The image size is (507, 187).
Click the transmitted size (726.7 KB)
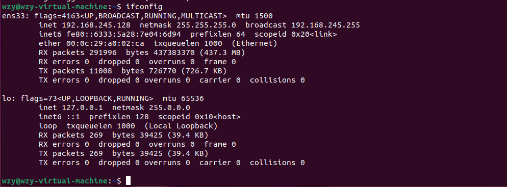tap(204, 71)
